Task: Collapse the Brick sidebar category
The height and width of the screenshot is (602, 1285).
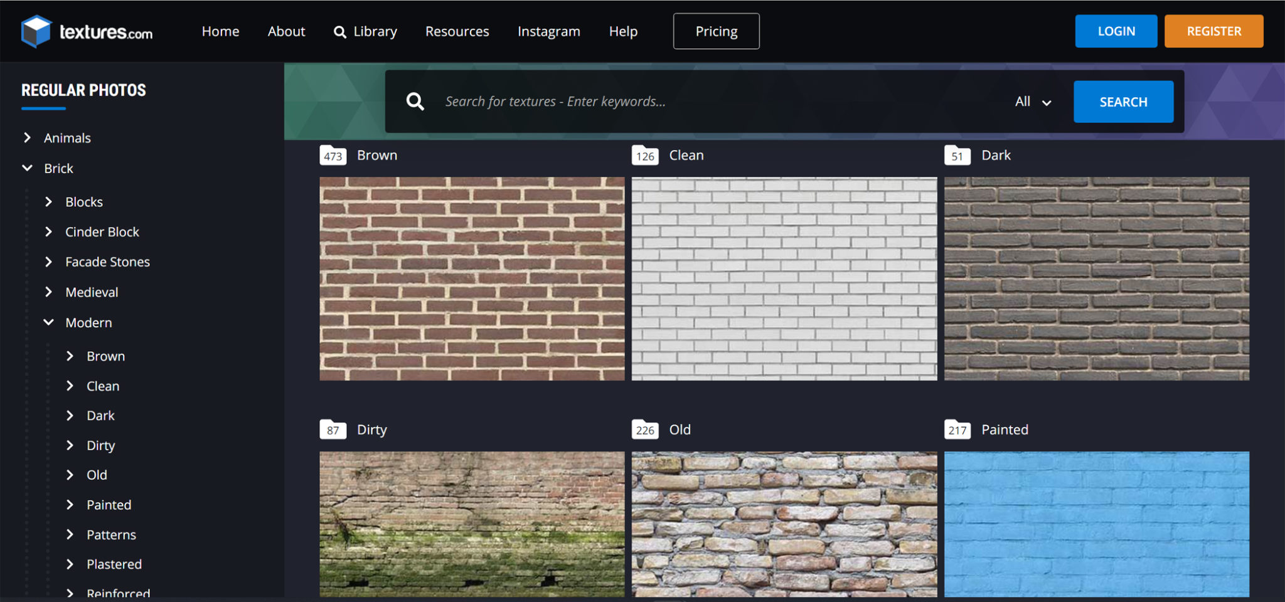Action: pos(26,167)
